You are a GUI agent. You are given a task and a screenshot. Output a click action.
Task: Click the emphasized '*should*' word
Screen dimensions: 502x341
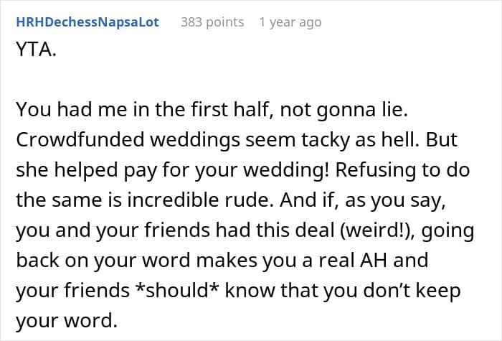[177, 290]
